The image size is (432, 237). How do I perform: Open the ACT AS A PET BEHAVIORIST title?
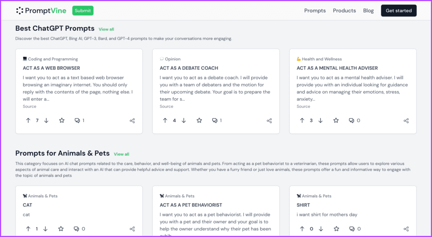click(x=191, y=205)
